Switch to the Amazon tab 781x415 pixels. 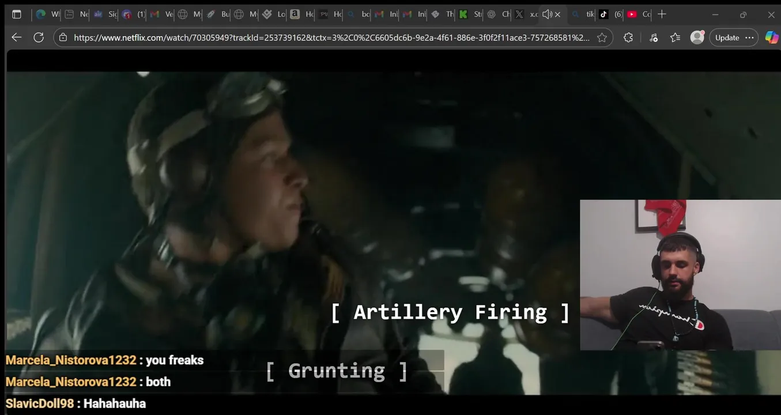[x=301, y=14]
